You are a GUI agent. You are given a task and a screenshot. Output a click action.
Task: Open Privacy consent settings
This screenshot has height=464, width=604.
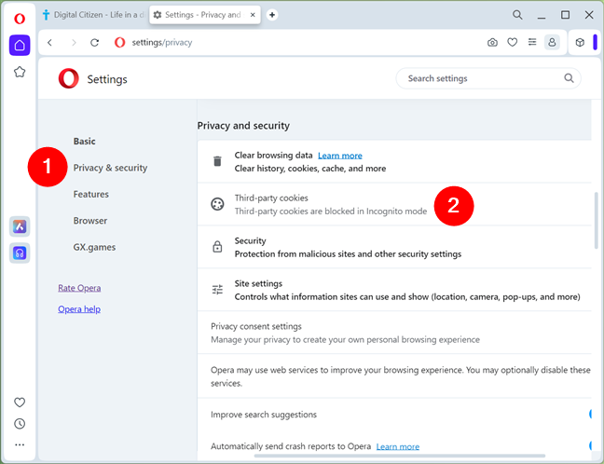pyautogui.click(x=394, y=333)
